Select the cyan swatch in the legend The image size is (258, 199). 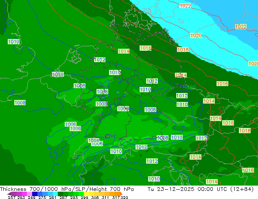point(55,194)
